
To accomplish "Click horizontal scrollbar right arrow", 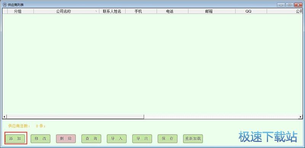I will pyautogui.click(x=301, y=117).
